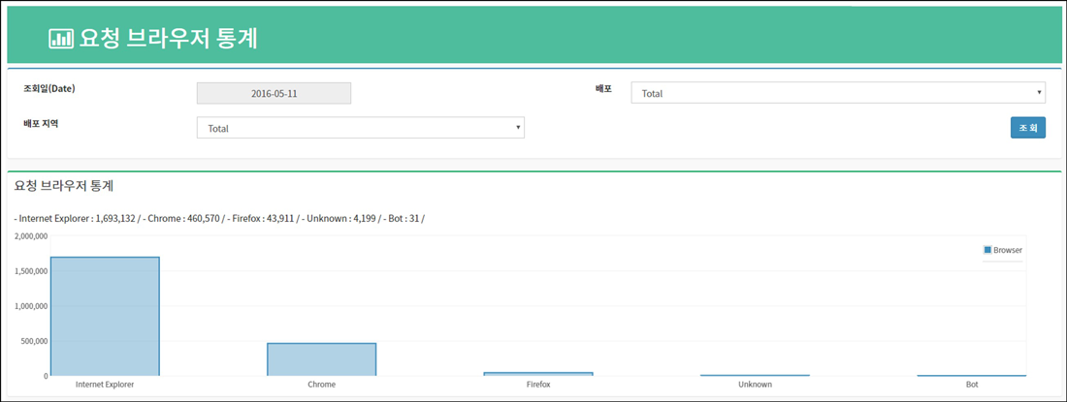The image size is (1067, 402).
Task: Click the Chrome axis label
Action: [321, 385]
